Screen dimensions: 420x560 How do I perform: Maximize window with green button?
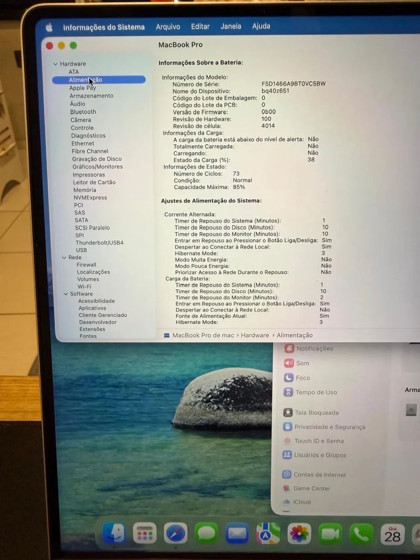tap(73, 45)
